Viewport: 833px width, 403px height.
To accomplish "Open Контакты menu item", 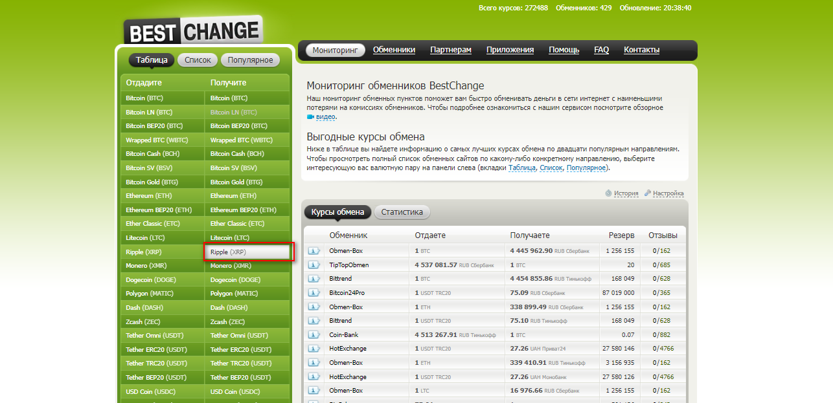I will tap(642, 50).
